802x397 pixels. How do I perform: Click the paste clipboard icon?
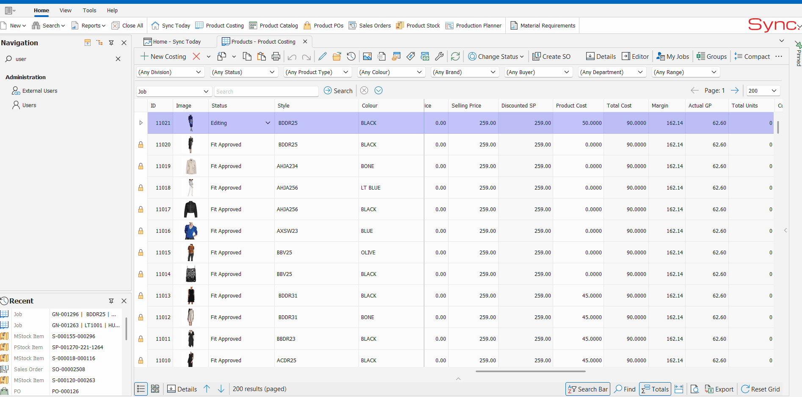point(262,56)
